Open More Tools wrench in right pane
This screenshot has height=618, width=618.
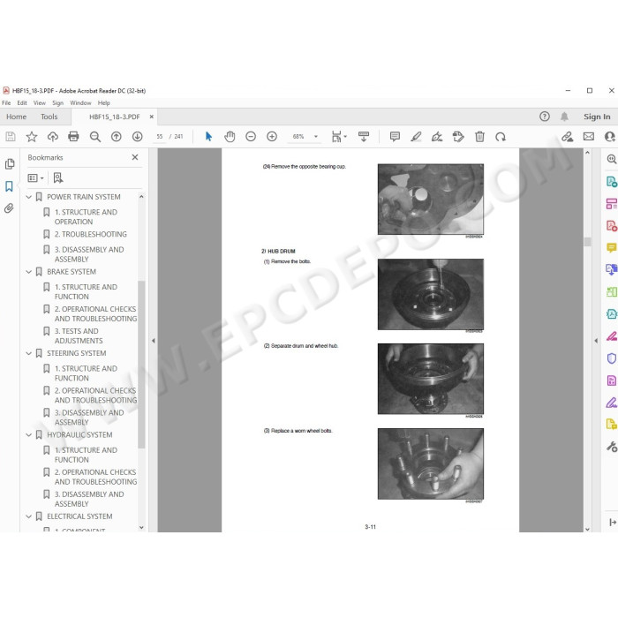click(611, 447)
